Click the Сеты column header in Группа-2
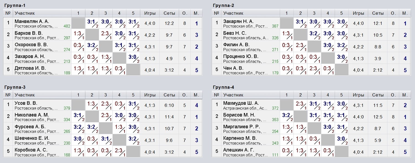 pos(378,13)
